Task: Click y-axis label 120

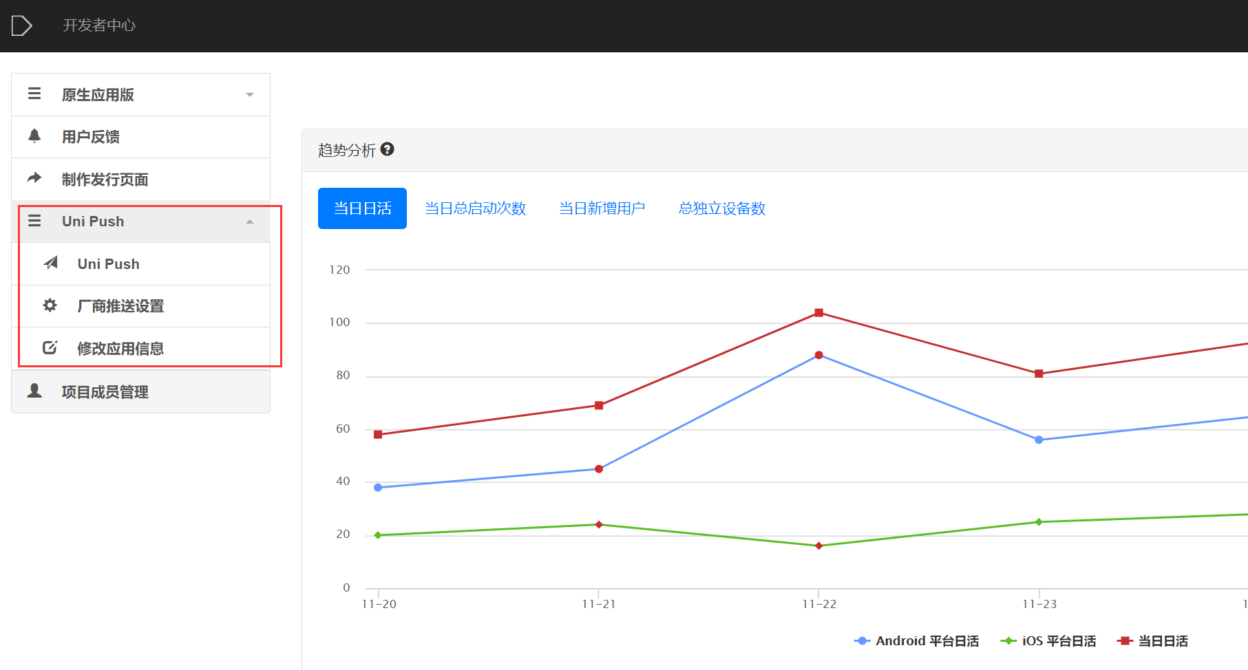Action: point(339,270)
